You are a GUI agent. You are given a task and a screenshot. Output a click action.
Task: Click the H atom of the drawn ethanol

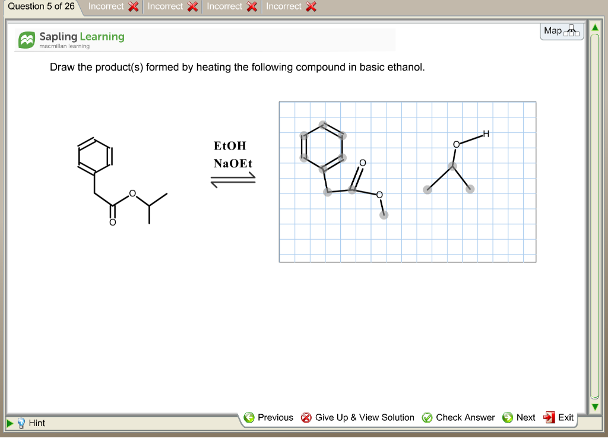(x=486, y=134)
